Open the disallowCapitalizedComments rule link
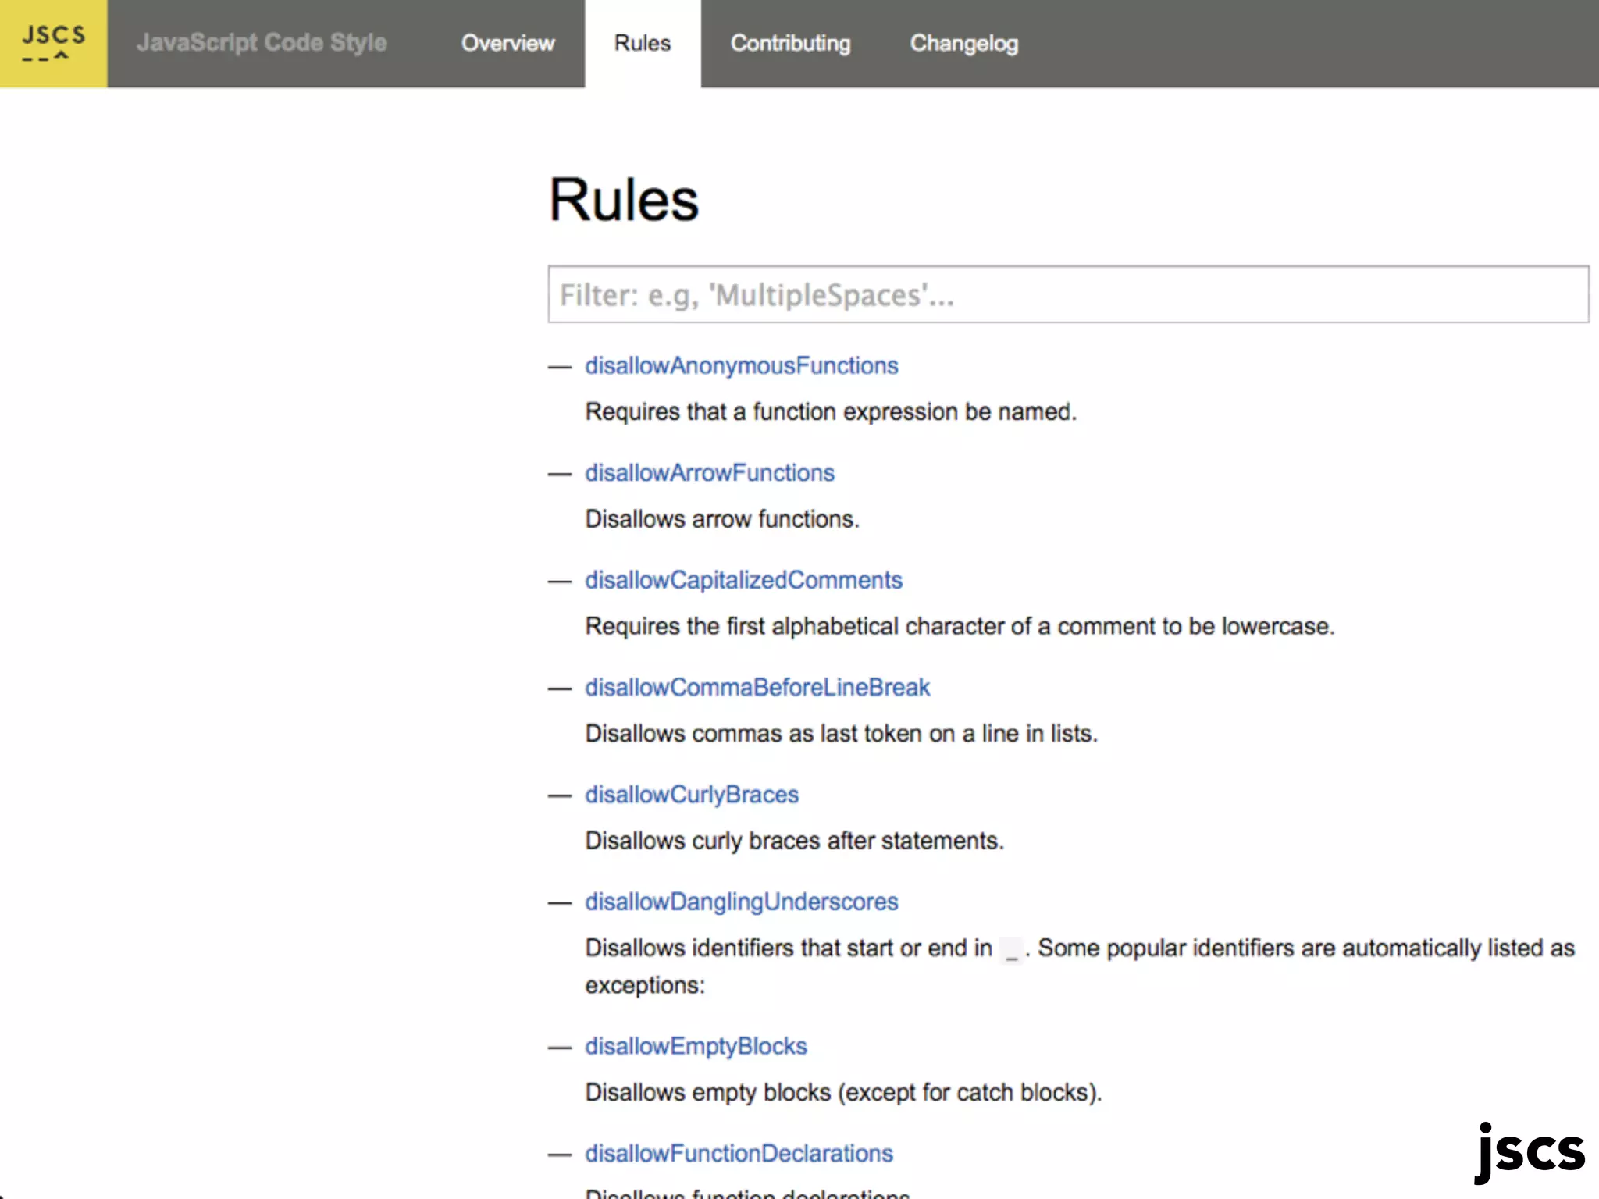The width and height of the screenshot is (1599, 1199). pos(743,580)
